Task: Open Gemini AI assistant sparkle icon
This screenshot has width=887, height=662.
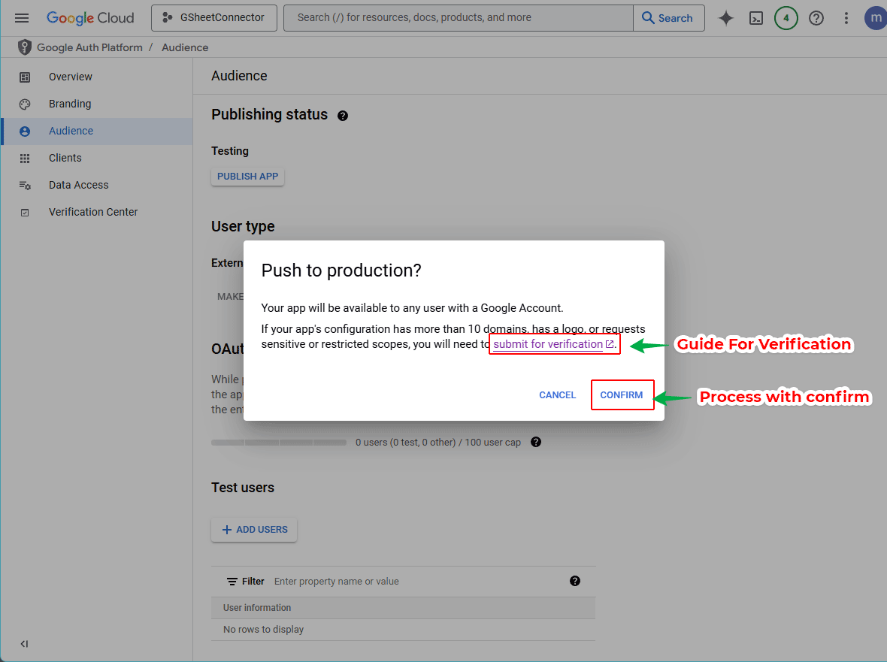Action: tap(726, 18)
